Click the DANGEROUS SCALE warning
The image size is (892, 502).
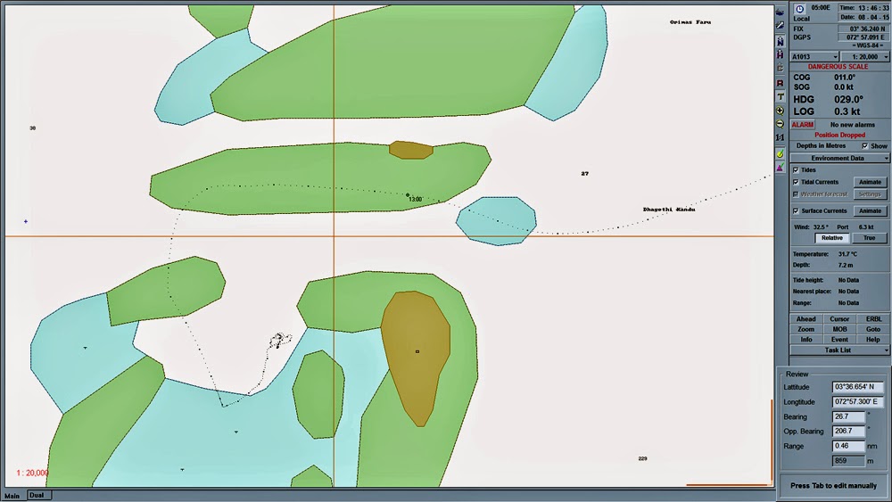pos(838,67)
